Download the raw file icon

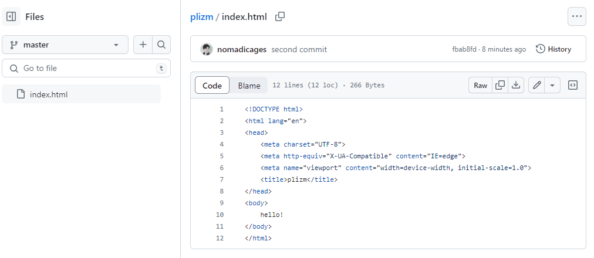click(515, 85)
